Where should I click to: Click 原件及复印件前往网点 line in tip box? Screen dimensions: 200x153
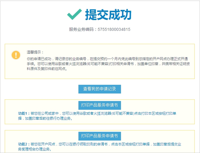coord(47,69)
